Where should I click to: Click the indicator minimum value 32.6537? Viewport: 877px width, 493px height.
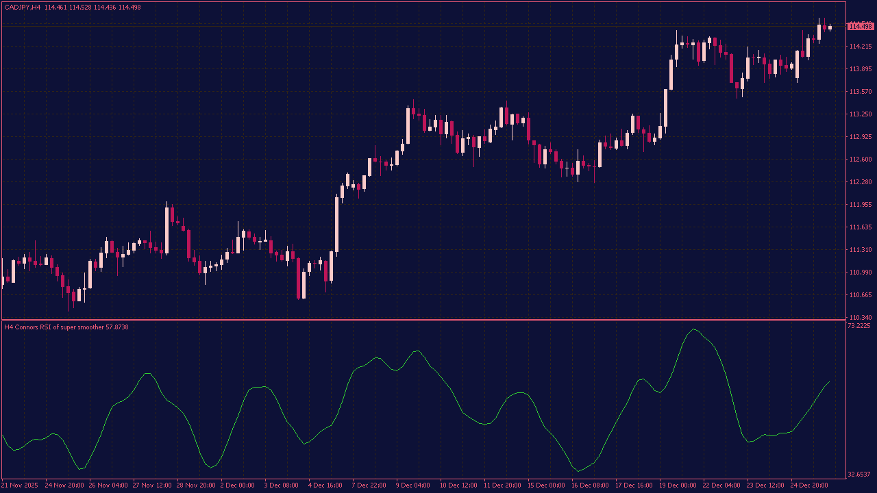pos(858,473)
